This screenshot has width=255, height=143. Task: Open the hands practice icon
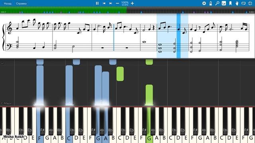pyautogui.click(x=237, y=3)
